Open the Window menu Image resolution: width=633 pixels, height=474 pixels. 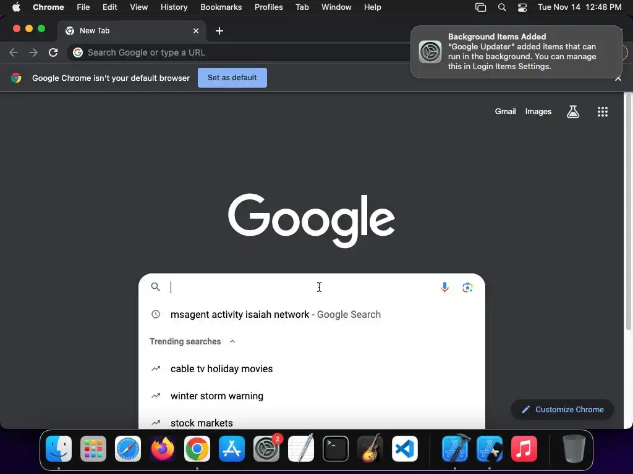click(x=336, y=7)
